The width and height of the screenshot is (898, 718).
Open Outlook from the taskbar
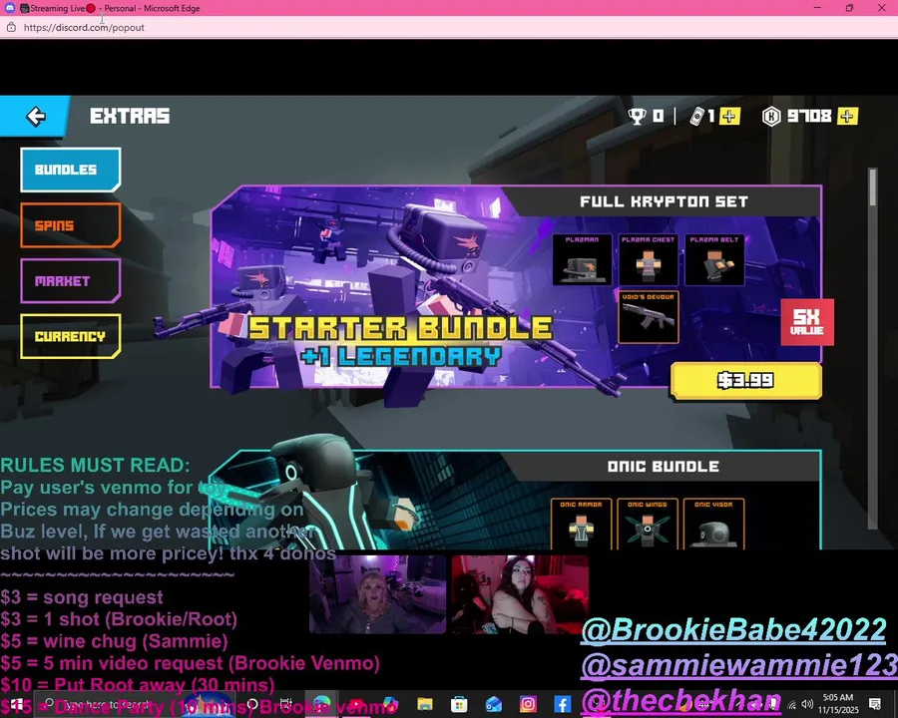tap(493, 704)
